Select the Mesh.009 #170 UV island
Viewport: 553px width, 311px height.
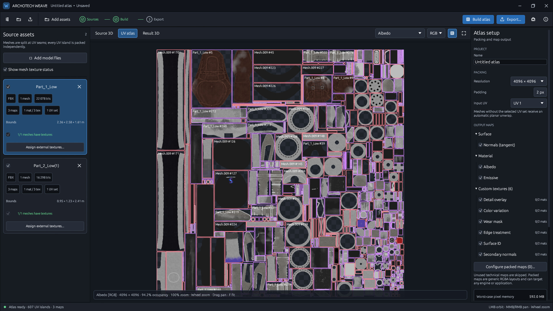point(171,100)
